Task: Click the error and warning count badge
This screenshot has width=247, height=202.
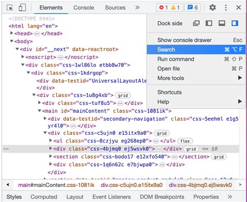Action: pyautogui.click(x=169, y=8)
